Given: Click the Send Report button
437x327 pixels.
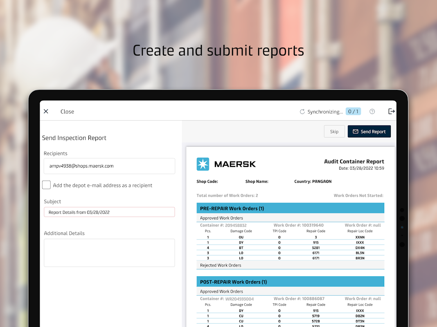Looking at the screenshot, I should (x=369, y=131).
